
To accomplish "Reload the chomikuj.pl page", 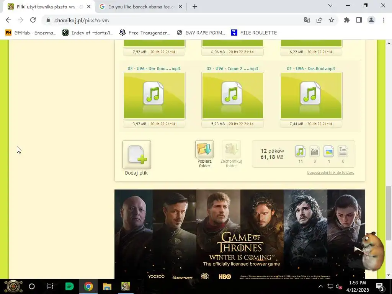I will click(33, 20).
